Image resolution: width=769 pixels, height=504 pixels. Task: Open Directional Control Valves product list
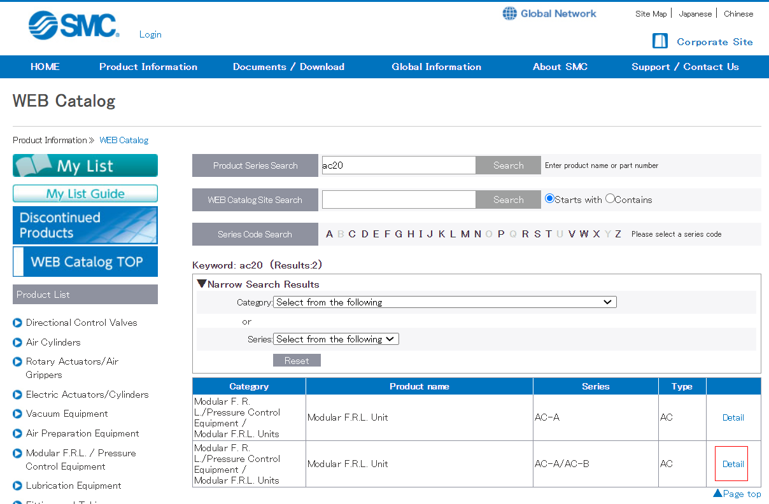pyautogui.click(x=81, y=323)
